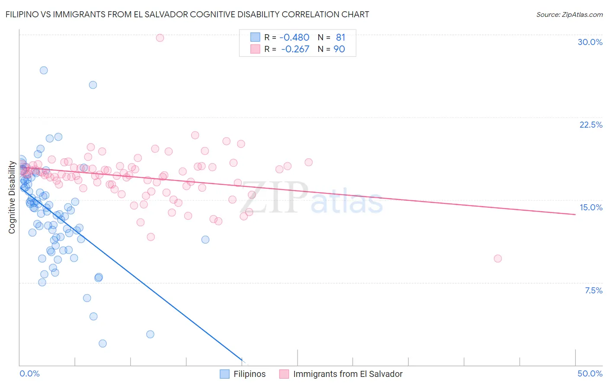
Task: Select the Filipinos legend label
Action: [x=250, y=374]
